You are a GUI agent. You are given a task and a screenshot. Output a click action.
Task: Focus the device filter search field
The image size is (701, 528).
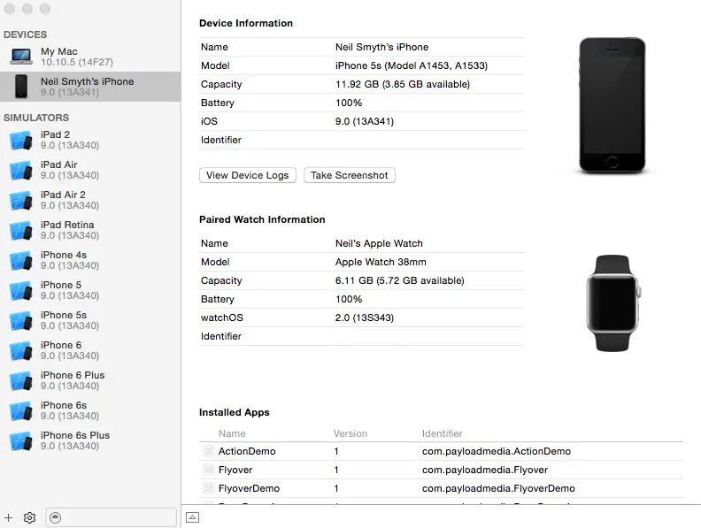coord(117,517)
